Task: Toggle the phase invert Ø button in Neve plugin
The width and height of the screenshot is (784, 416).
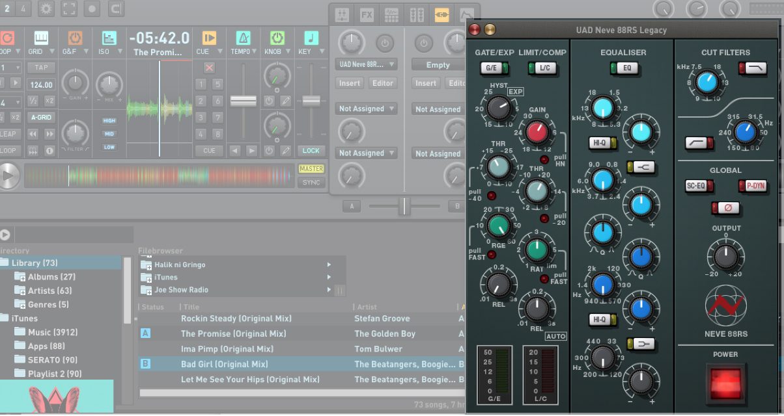Action: pos(725,208)
